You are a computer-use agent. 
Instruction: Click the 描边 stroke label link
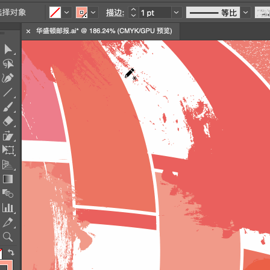(x=115, y=13)
